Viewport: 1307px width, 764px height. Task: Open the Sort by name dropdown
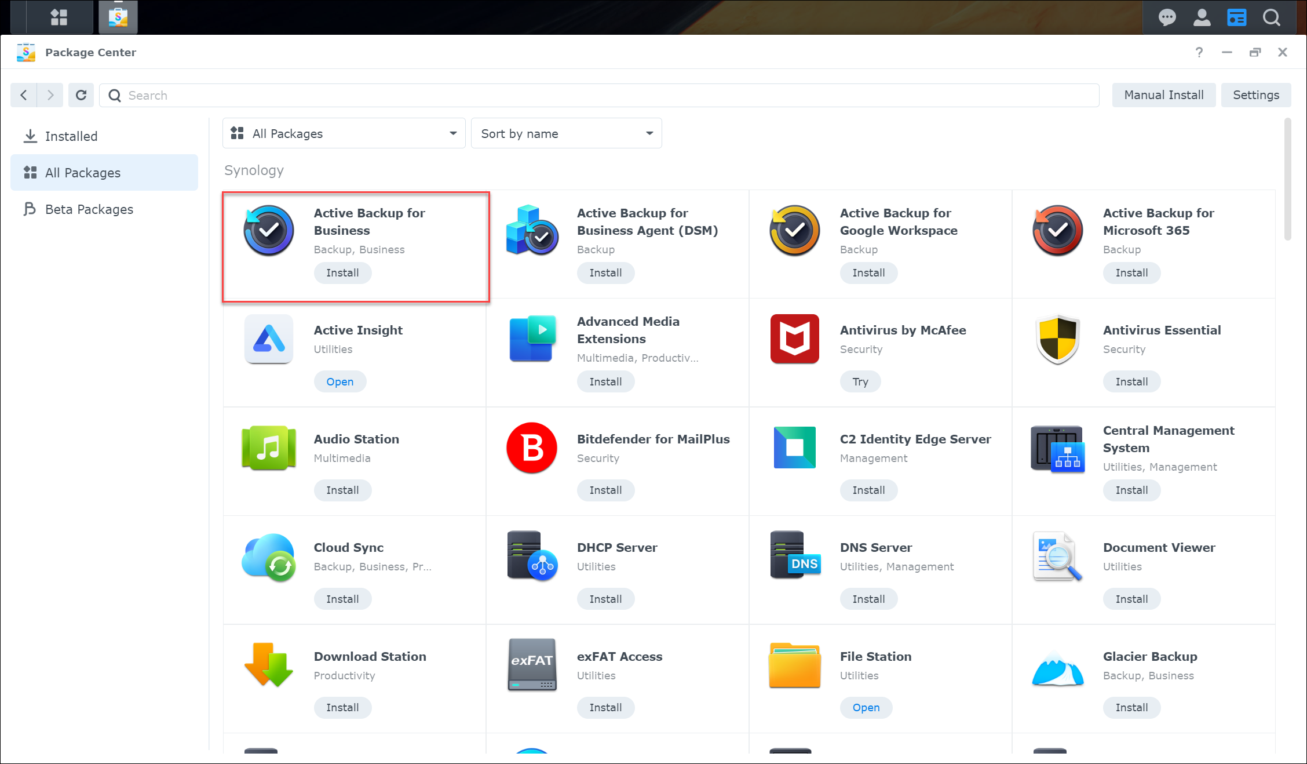pyautogui.click(x=566, y=133)
